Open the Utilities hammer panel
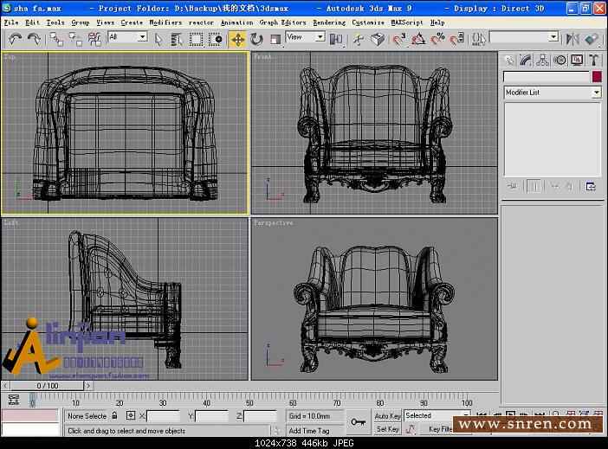Image resolution: width=608 pixels, height=449 pixels. click(594, 60)
